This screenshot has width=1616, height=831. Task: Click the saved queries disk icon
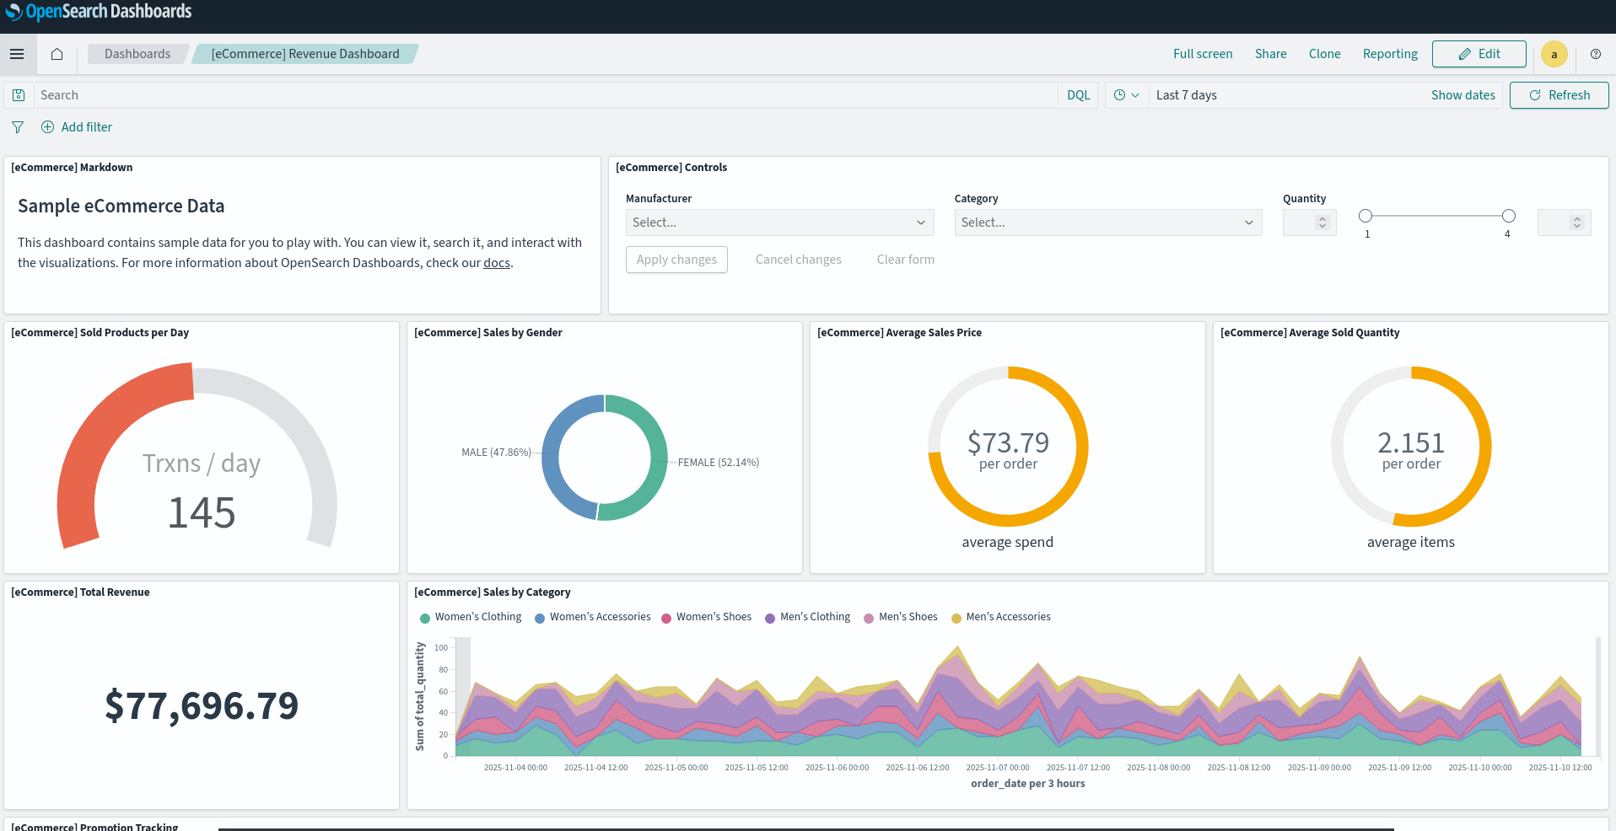pyautogui.click(x=19, y=95)
